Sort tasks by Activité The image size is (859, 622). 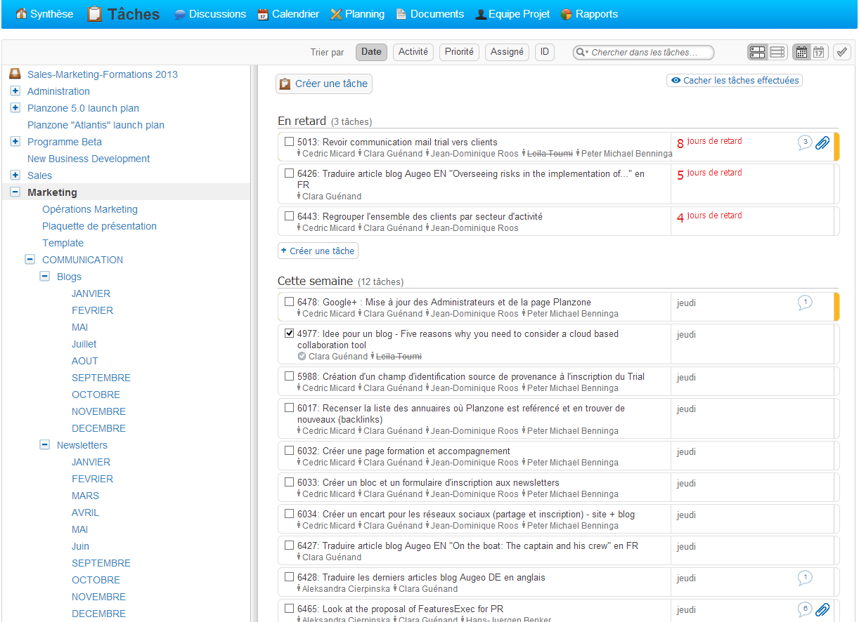[413, 52]
